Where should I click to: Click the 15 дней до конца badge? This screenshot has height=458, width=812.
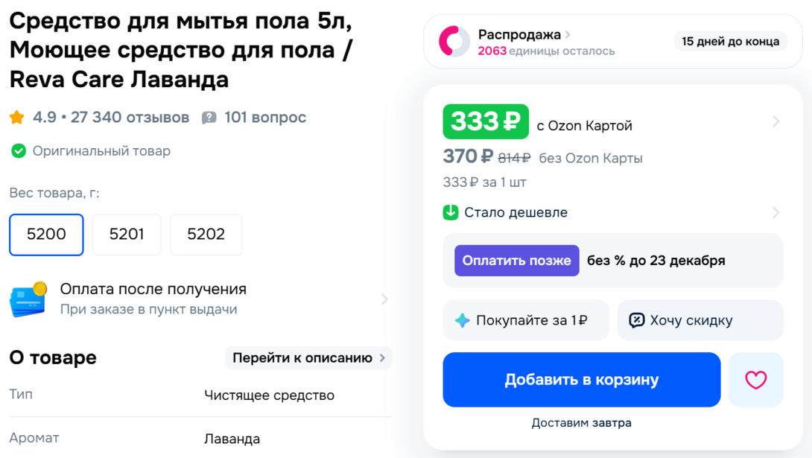click(x=730, y=41)
